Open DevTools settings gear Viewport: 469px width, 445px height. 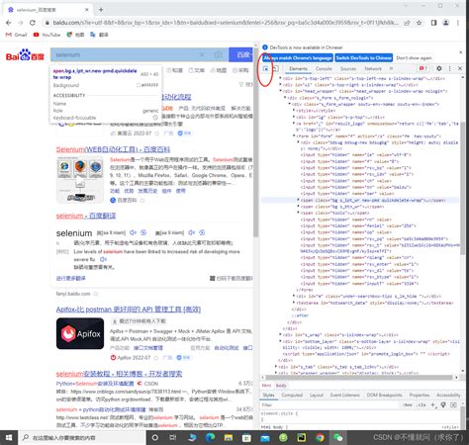439,68
